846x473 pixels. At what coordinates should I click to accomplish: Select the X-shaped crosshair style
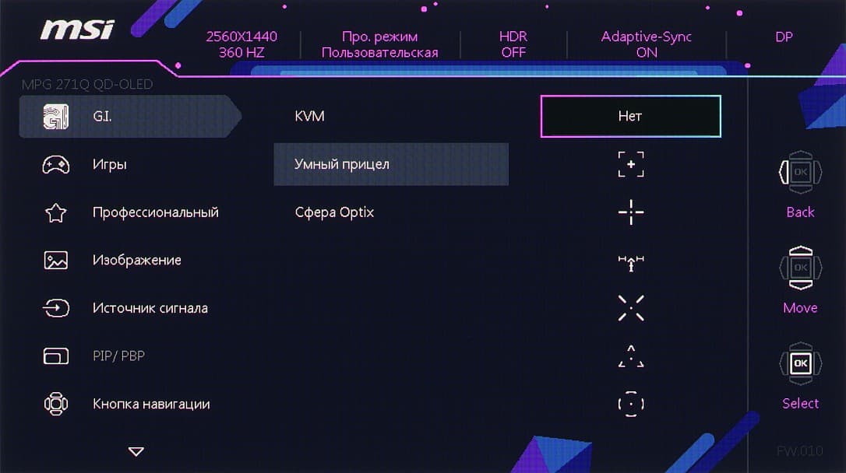630,308
